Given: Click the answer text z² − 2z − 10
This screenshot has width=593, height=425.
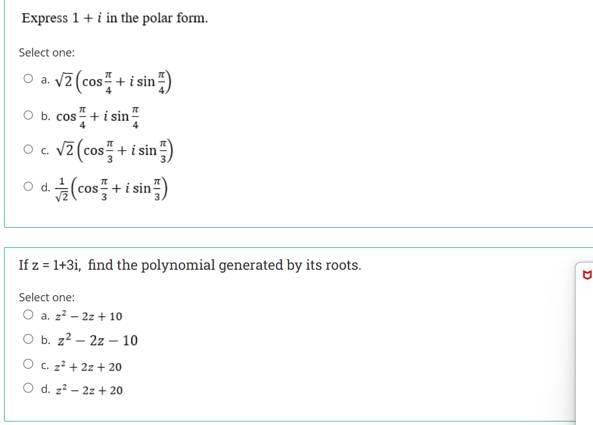Looking at the screenshot, I should (98, 341).
